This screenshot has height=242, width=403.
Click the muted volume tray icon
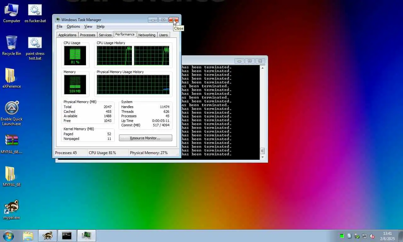(x=372, y=236)
